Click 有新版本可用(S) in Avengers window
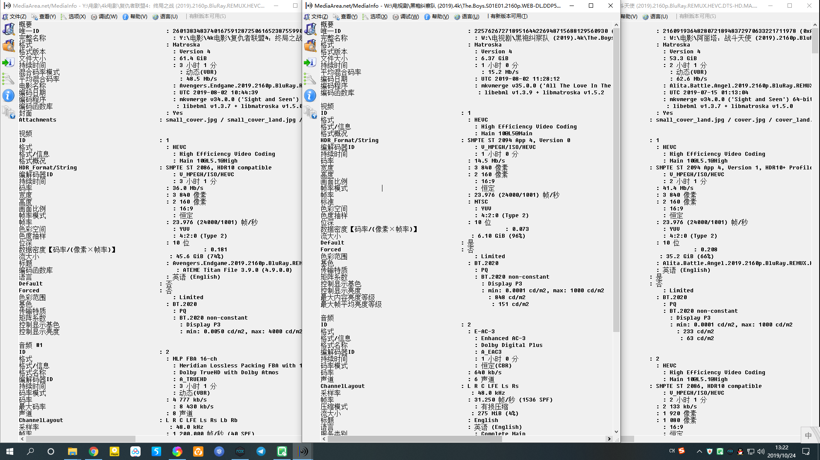 click(207, 16)
